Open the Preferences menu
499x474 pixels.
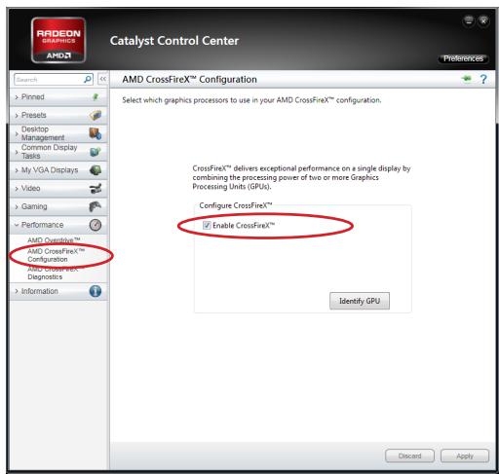click(463, 58)
